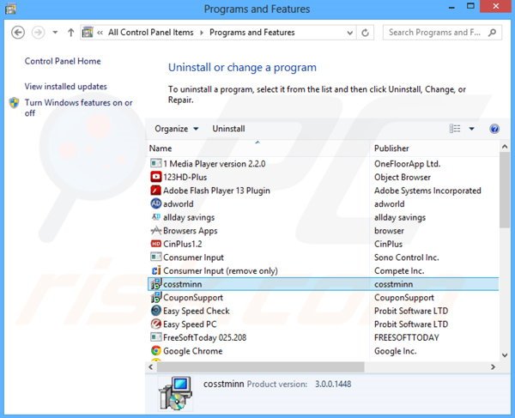The width and height of the screenshot is (515, 418).
Task: Expand the breadcrumb arrow after All Control Panel Items
Action: pos(202,33)
